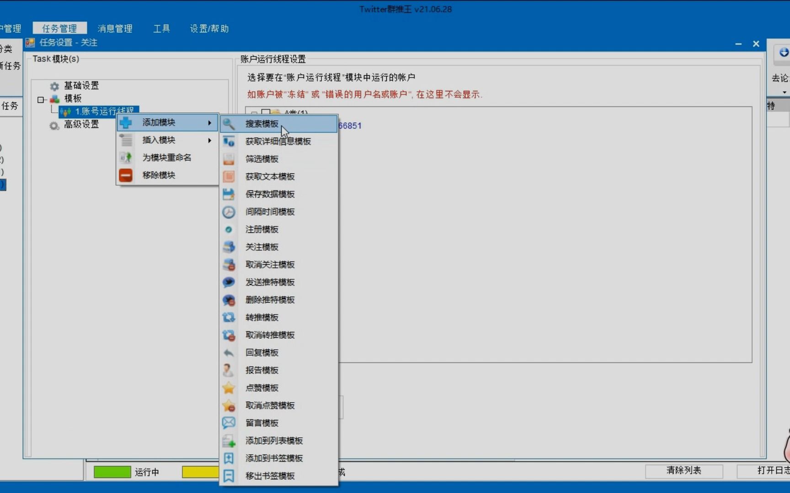Viewport: 790px width, 493px height.
Task: Click the gear icon beside 基础设置
Action: click(54, 86)
